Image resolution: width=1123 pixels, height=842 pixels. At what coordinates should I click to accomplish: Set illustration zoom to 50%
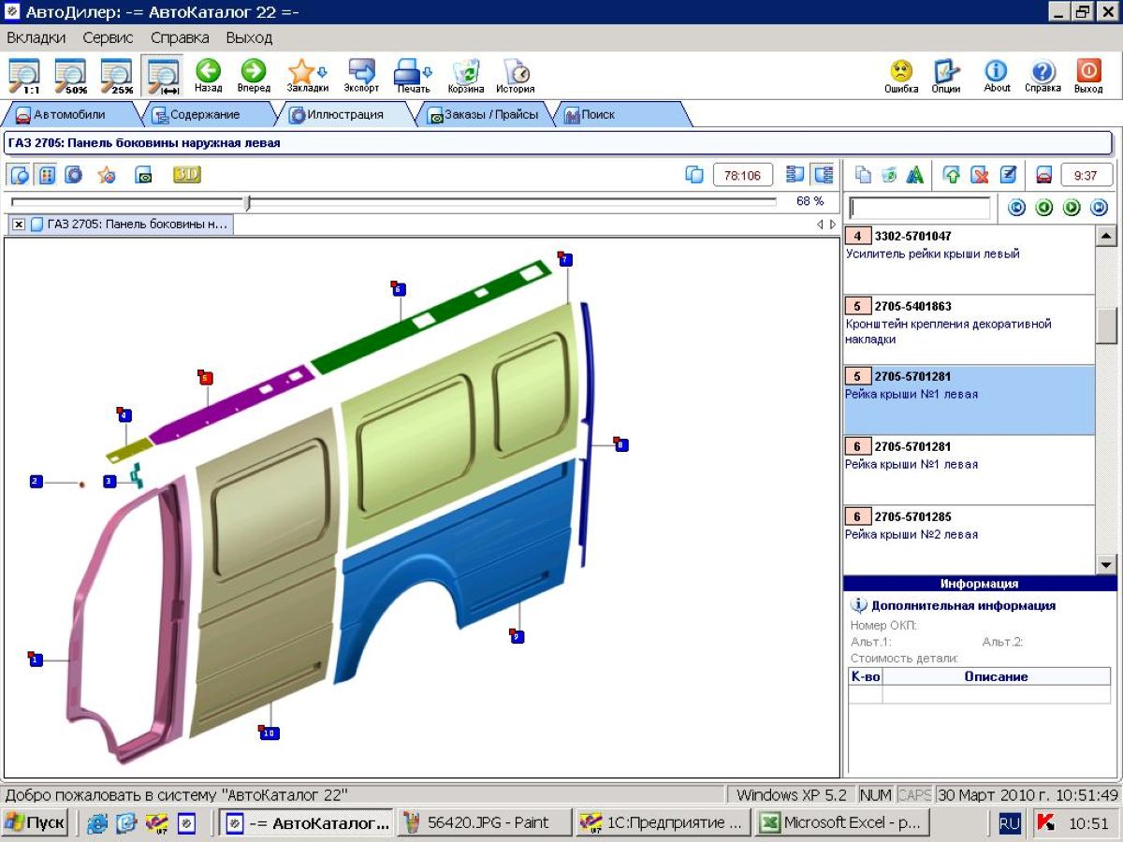(x=70, y=76)
